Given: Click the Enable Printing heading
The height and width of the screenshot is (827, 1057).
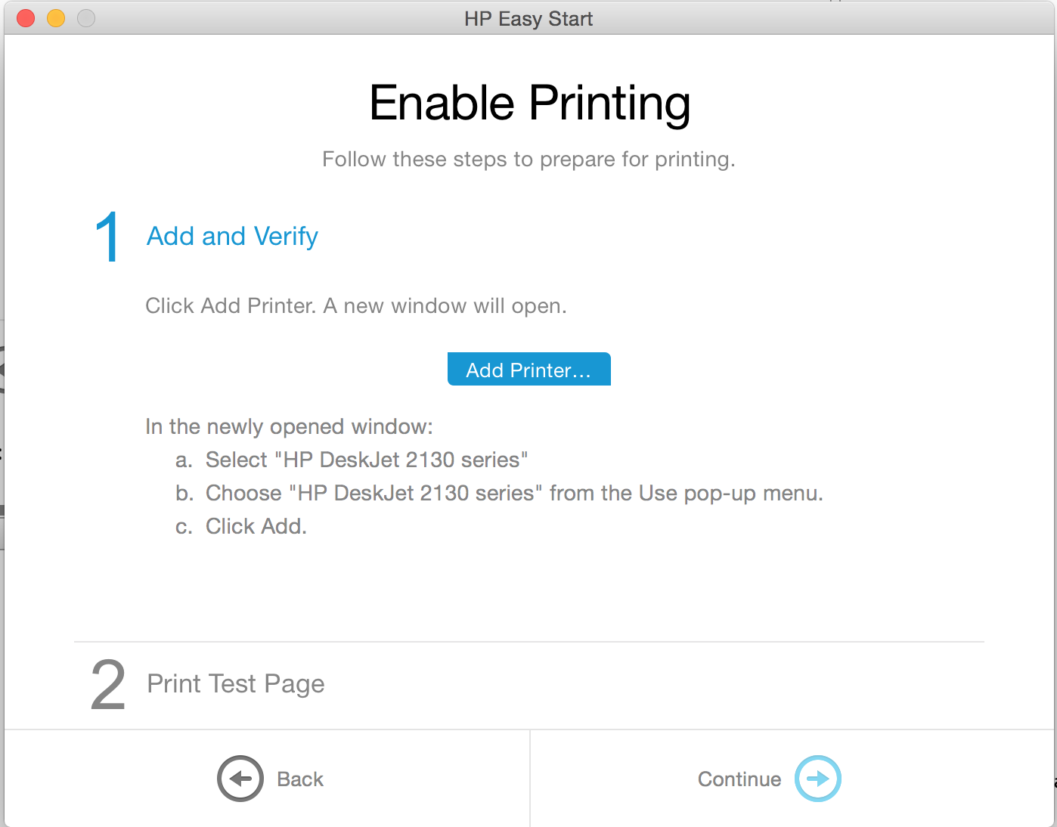Looking at the screenshot, I should 528,103.
